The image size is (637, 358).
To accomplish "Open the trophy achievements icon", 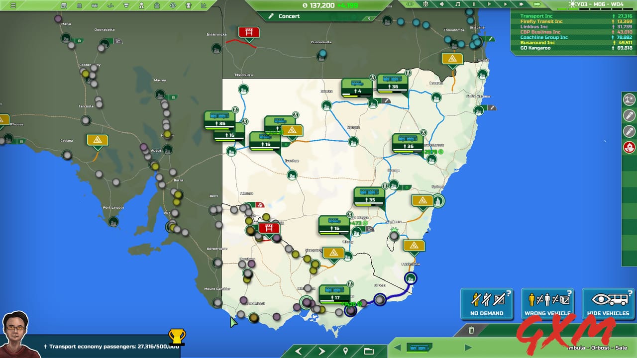I will tap(188, 5).
